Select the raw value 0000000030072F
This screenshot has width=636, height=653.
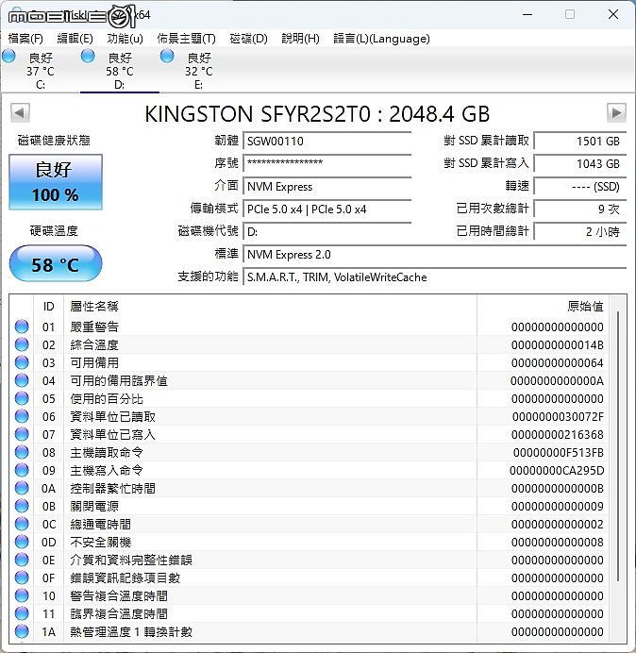tap(558, 416)
